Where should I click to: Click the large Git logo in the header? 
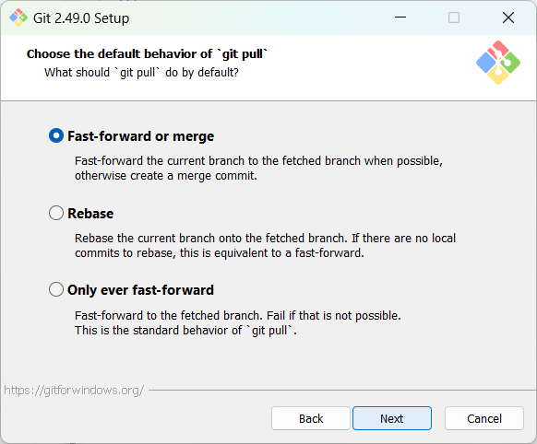pyautogui.click(x=498, y=63)
